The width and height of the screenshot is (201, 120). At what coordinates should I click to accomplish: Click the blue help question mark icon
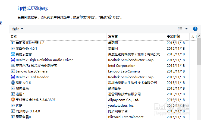(x=195, y=29)
